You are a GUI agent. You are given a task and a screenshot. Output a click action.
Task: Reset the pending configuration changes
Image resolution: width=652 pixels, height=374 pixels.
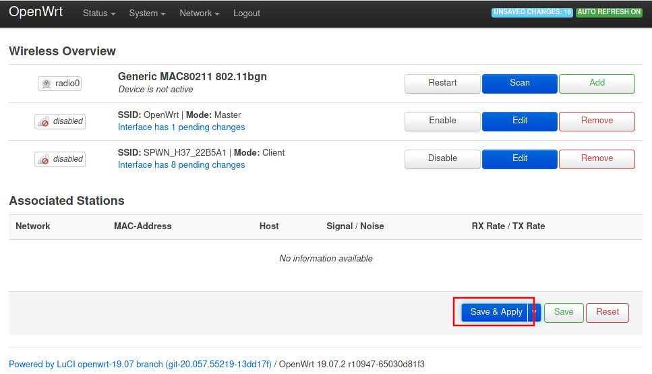607,313
